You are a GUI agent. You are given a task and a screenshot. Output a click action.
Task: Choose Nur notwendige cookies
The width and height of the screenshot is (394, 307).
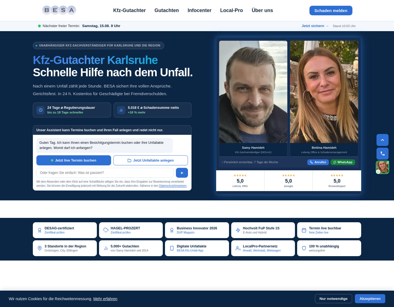pyautogui.click(x=334, y=299)
